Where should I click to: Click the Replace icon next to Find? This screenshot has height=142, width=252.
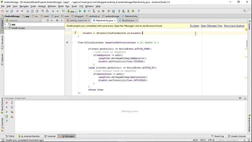pyautogui.click(x=47, y=11)
